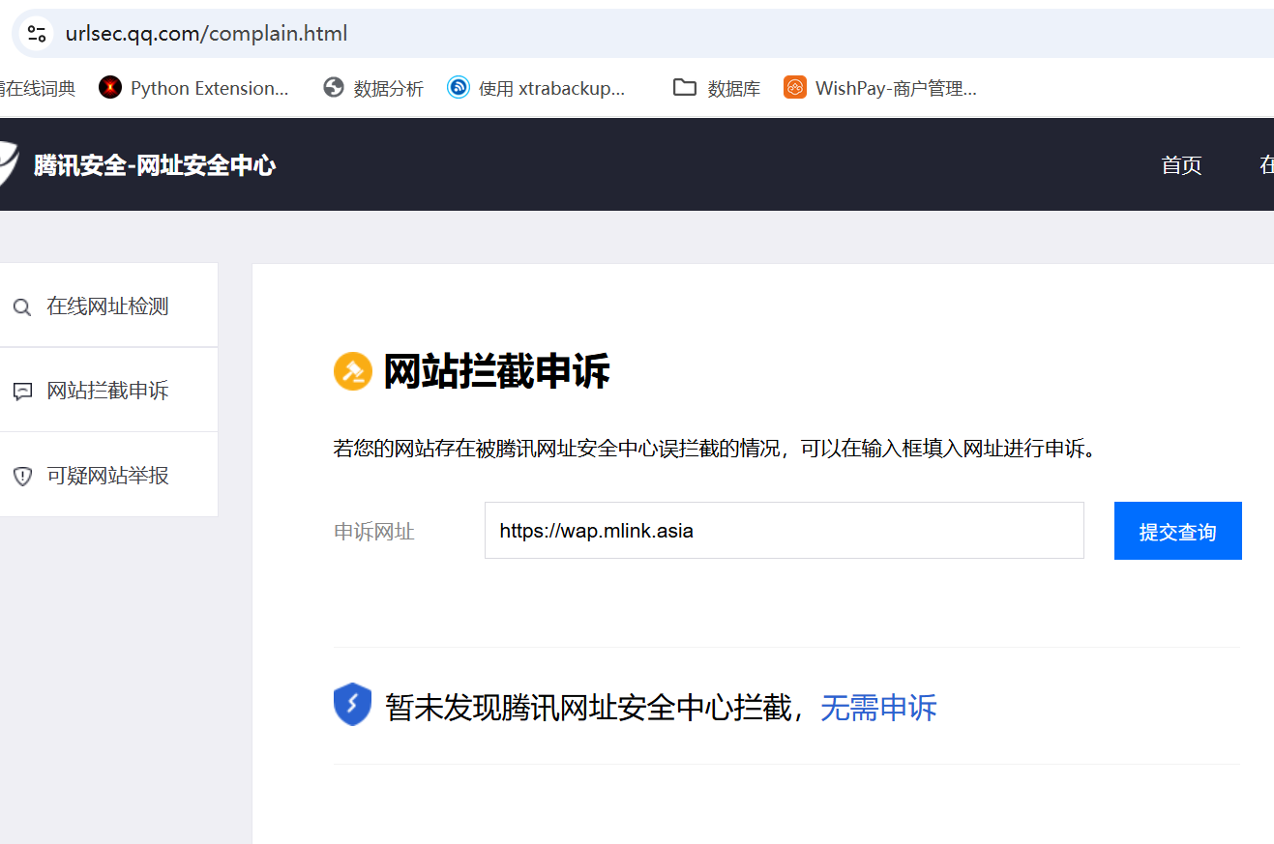Image resolution: width=1274 pixels, height=844 pixels.
Task: Open the 数据分析 bookmark
Action: pyautogui.click(x=373, y=88)
